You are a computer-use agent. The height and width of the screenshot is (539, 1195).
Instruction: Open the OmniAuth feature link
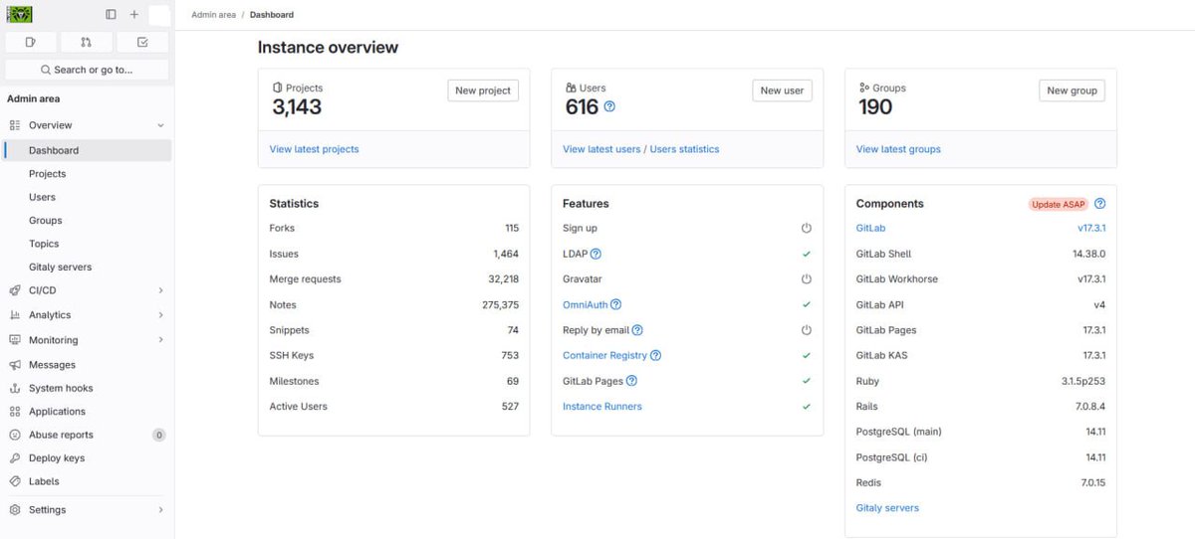pos(585,305)
